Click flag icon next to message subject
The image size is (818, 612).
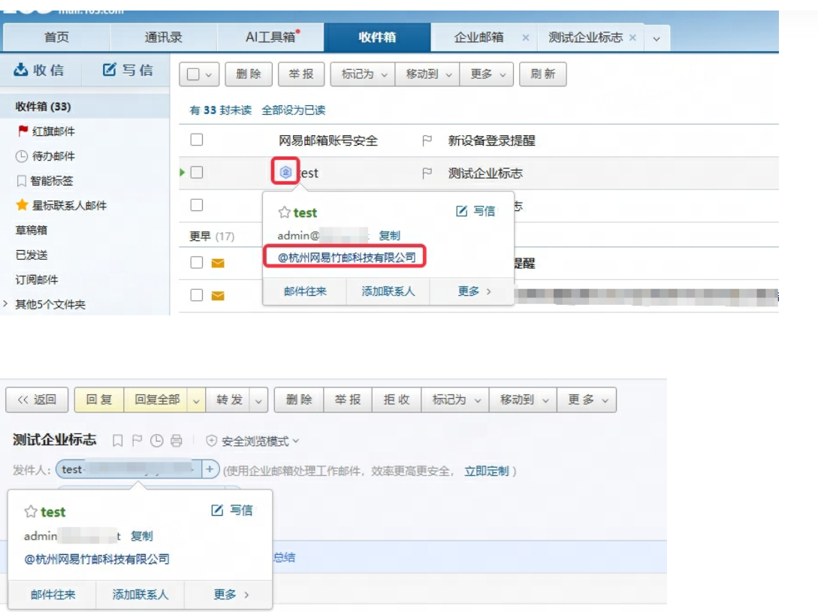point(137,441)
